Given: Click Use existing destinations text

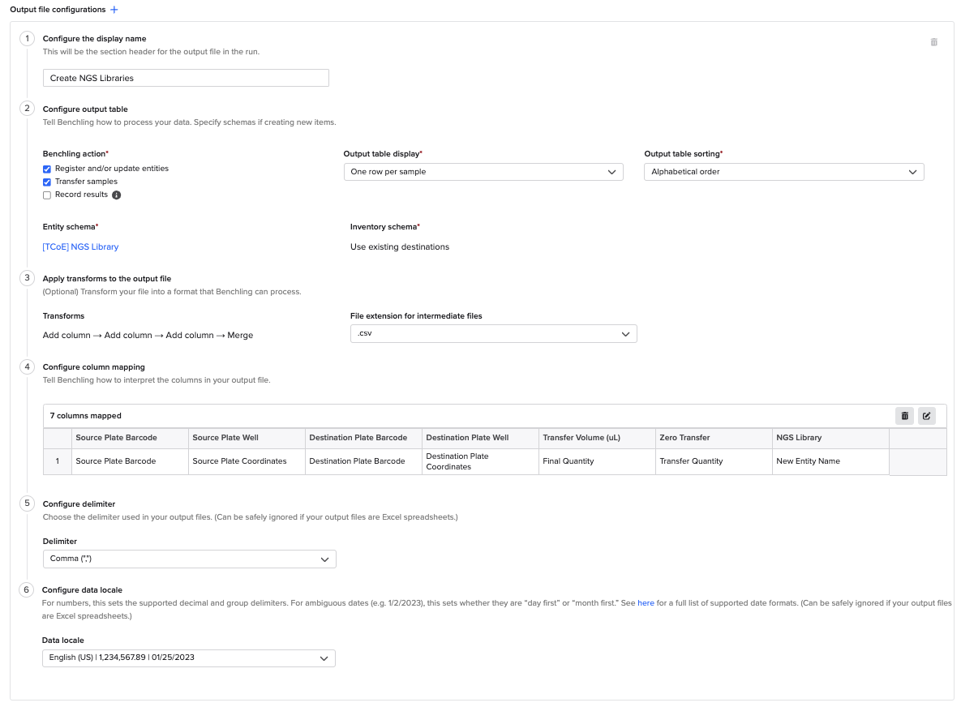Looking at the screenshot, I should point(400,247).
